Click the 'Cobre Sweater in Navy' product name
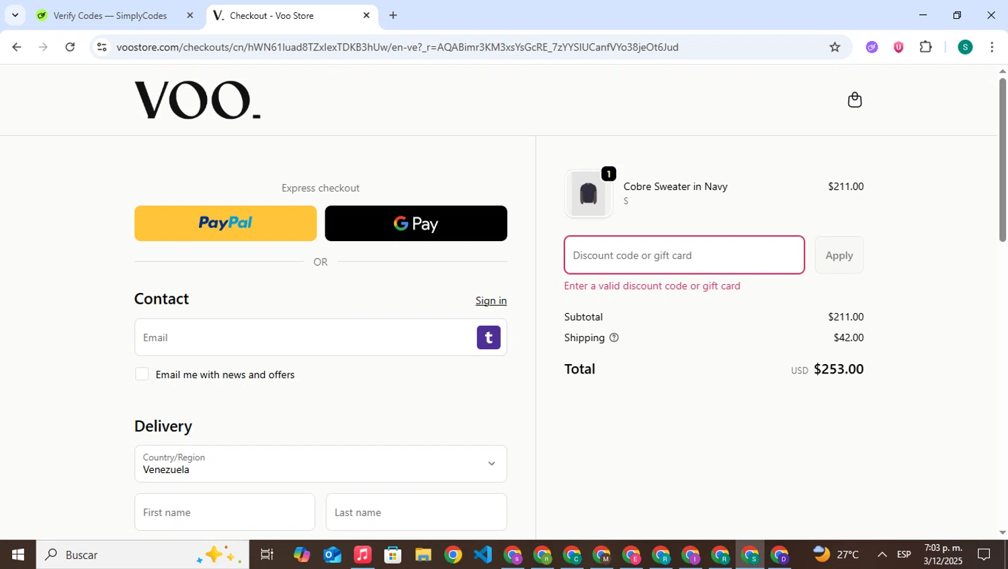 pyautogui.click(x=675, y=187)
